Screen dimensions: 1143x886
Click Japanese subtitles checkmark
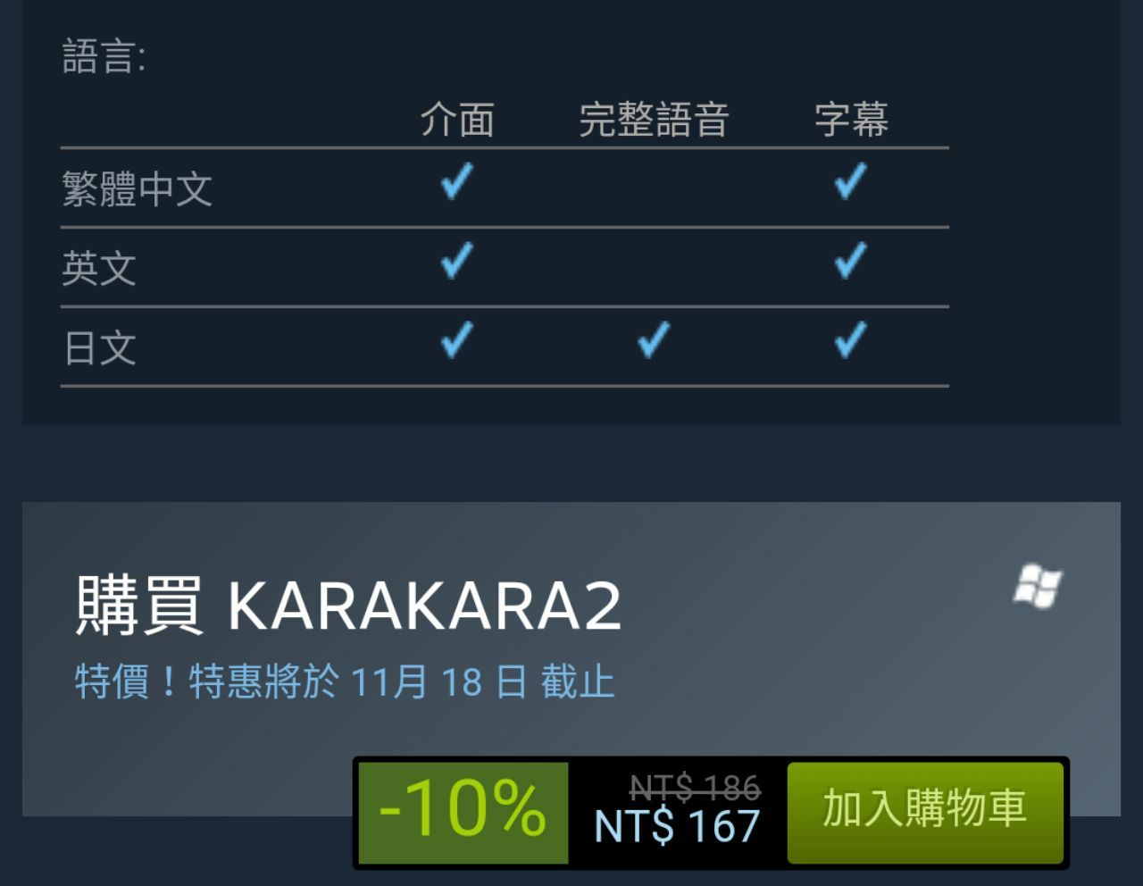(x=849, y=339)
